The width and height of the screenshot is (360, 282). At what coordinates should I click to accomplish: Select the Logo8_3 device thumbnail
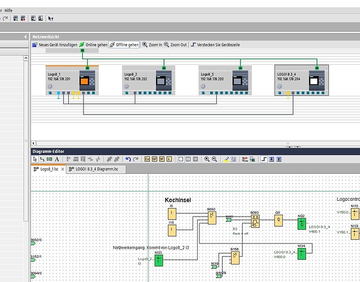240,81
